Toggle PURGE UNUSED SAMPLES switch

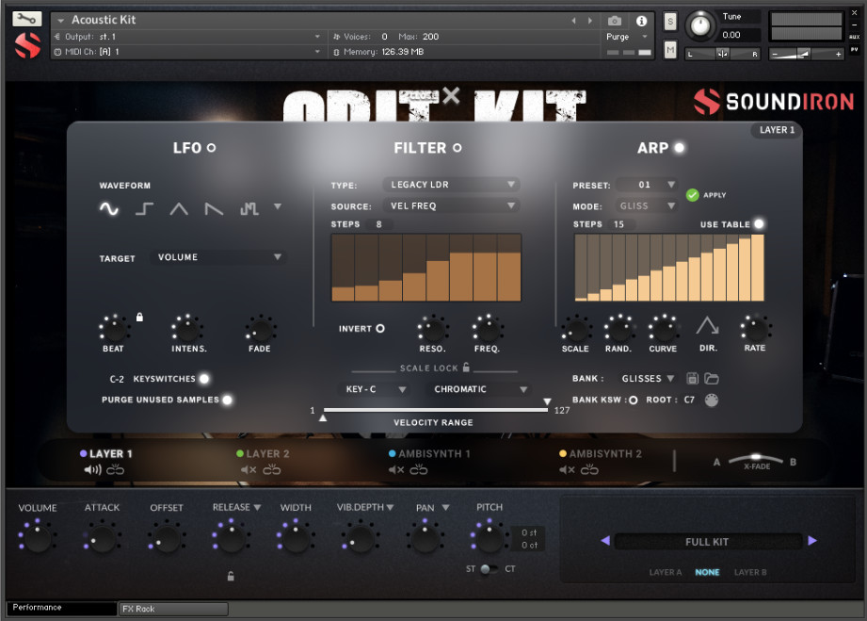tap(227, 400)
